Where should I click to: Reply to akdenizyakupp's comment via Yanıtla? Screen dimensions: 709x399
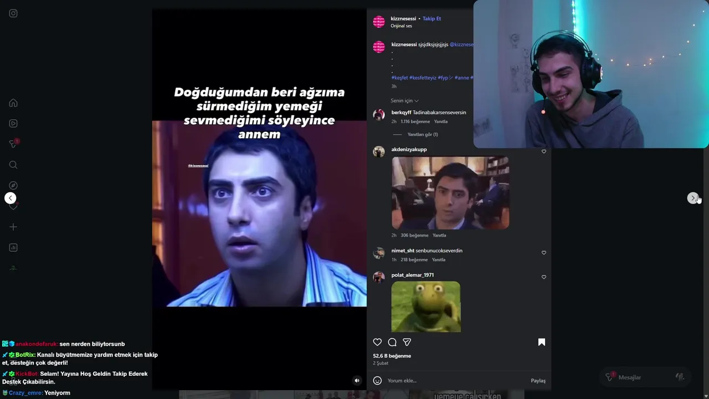coord(439,236)
